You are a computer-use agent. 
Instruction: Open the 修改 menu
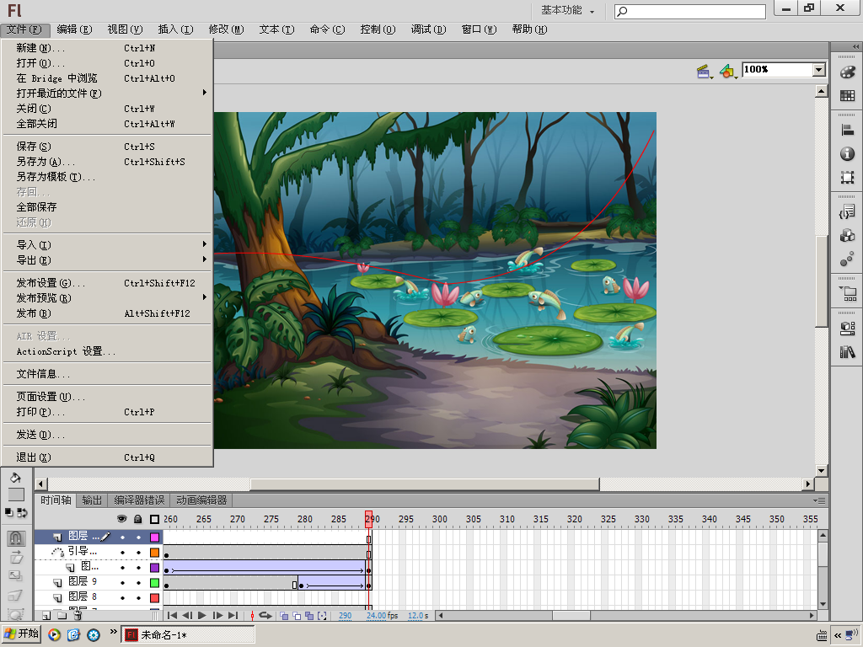tap(226, 29)
